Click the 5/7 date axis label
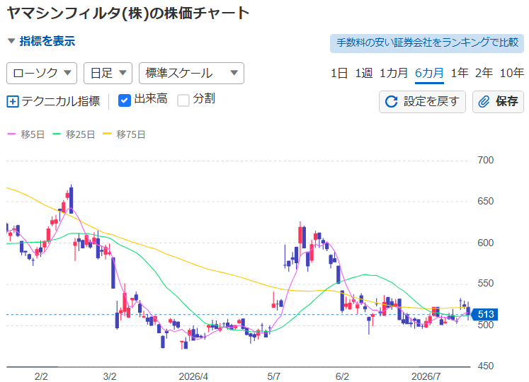Viewport: 529px width, 382px height. pos(273,376)
